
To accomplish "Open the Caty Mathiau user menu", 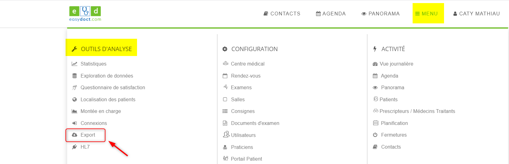I will [x=476, y=14].
